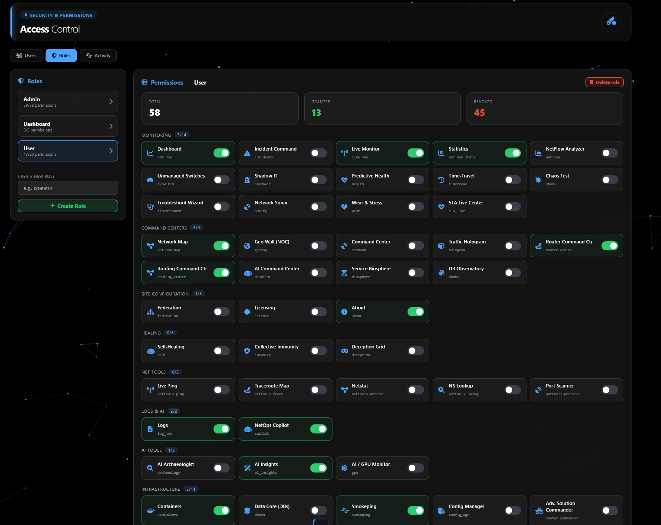Select the Roles tab

(x=61, y=56)
